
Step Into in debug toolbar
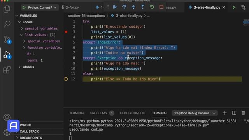click(x=133, y=7)
